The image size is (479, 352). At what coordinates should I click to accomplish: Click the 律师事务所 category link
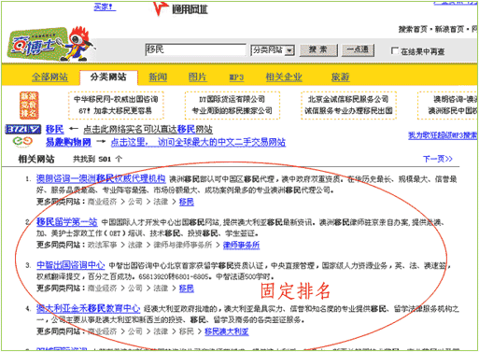pos(241,245)
